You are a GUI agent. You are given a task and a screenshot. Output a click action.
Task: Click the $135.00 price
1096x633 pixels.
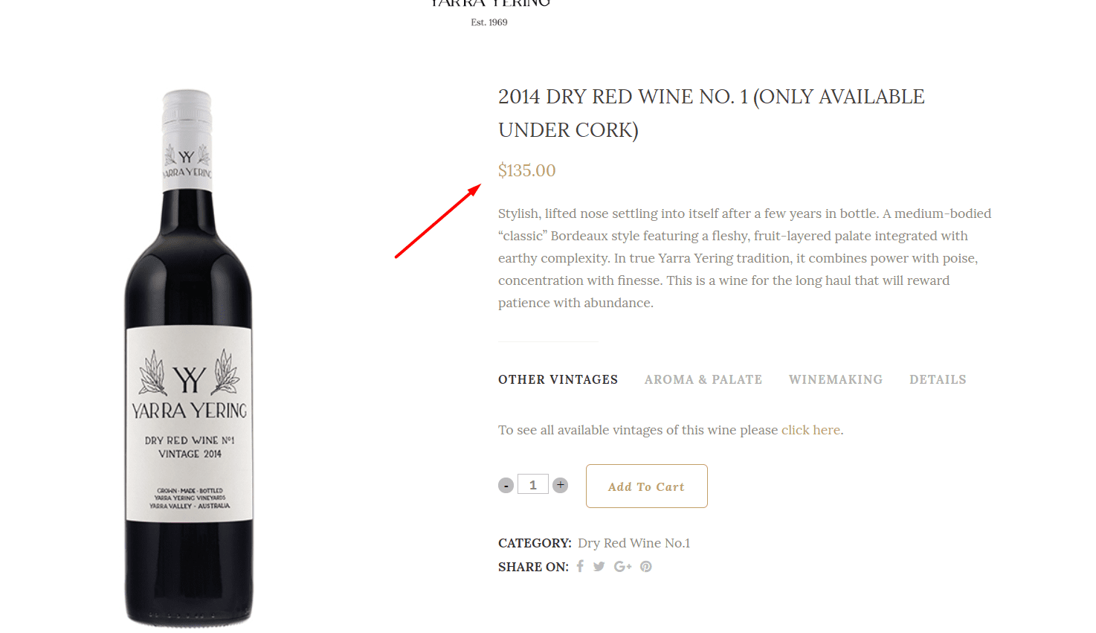(x=527, y=170)
